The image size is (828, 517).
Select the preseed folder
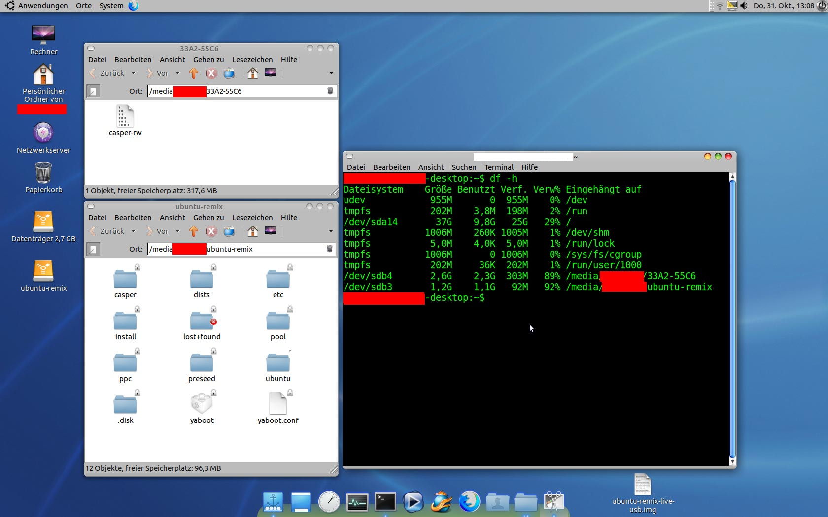[x=202, y=365]
